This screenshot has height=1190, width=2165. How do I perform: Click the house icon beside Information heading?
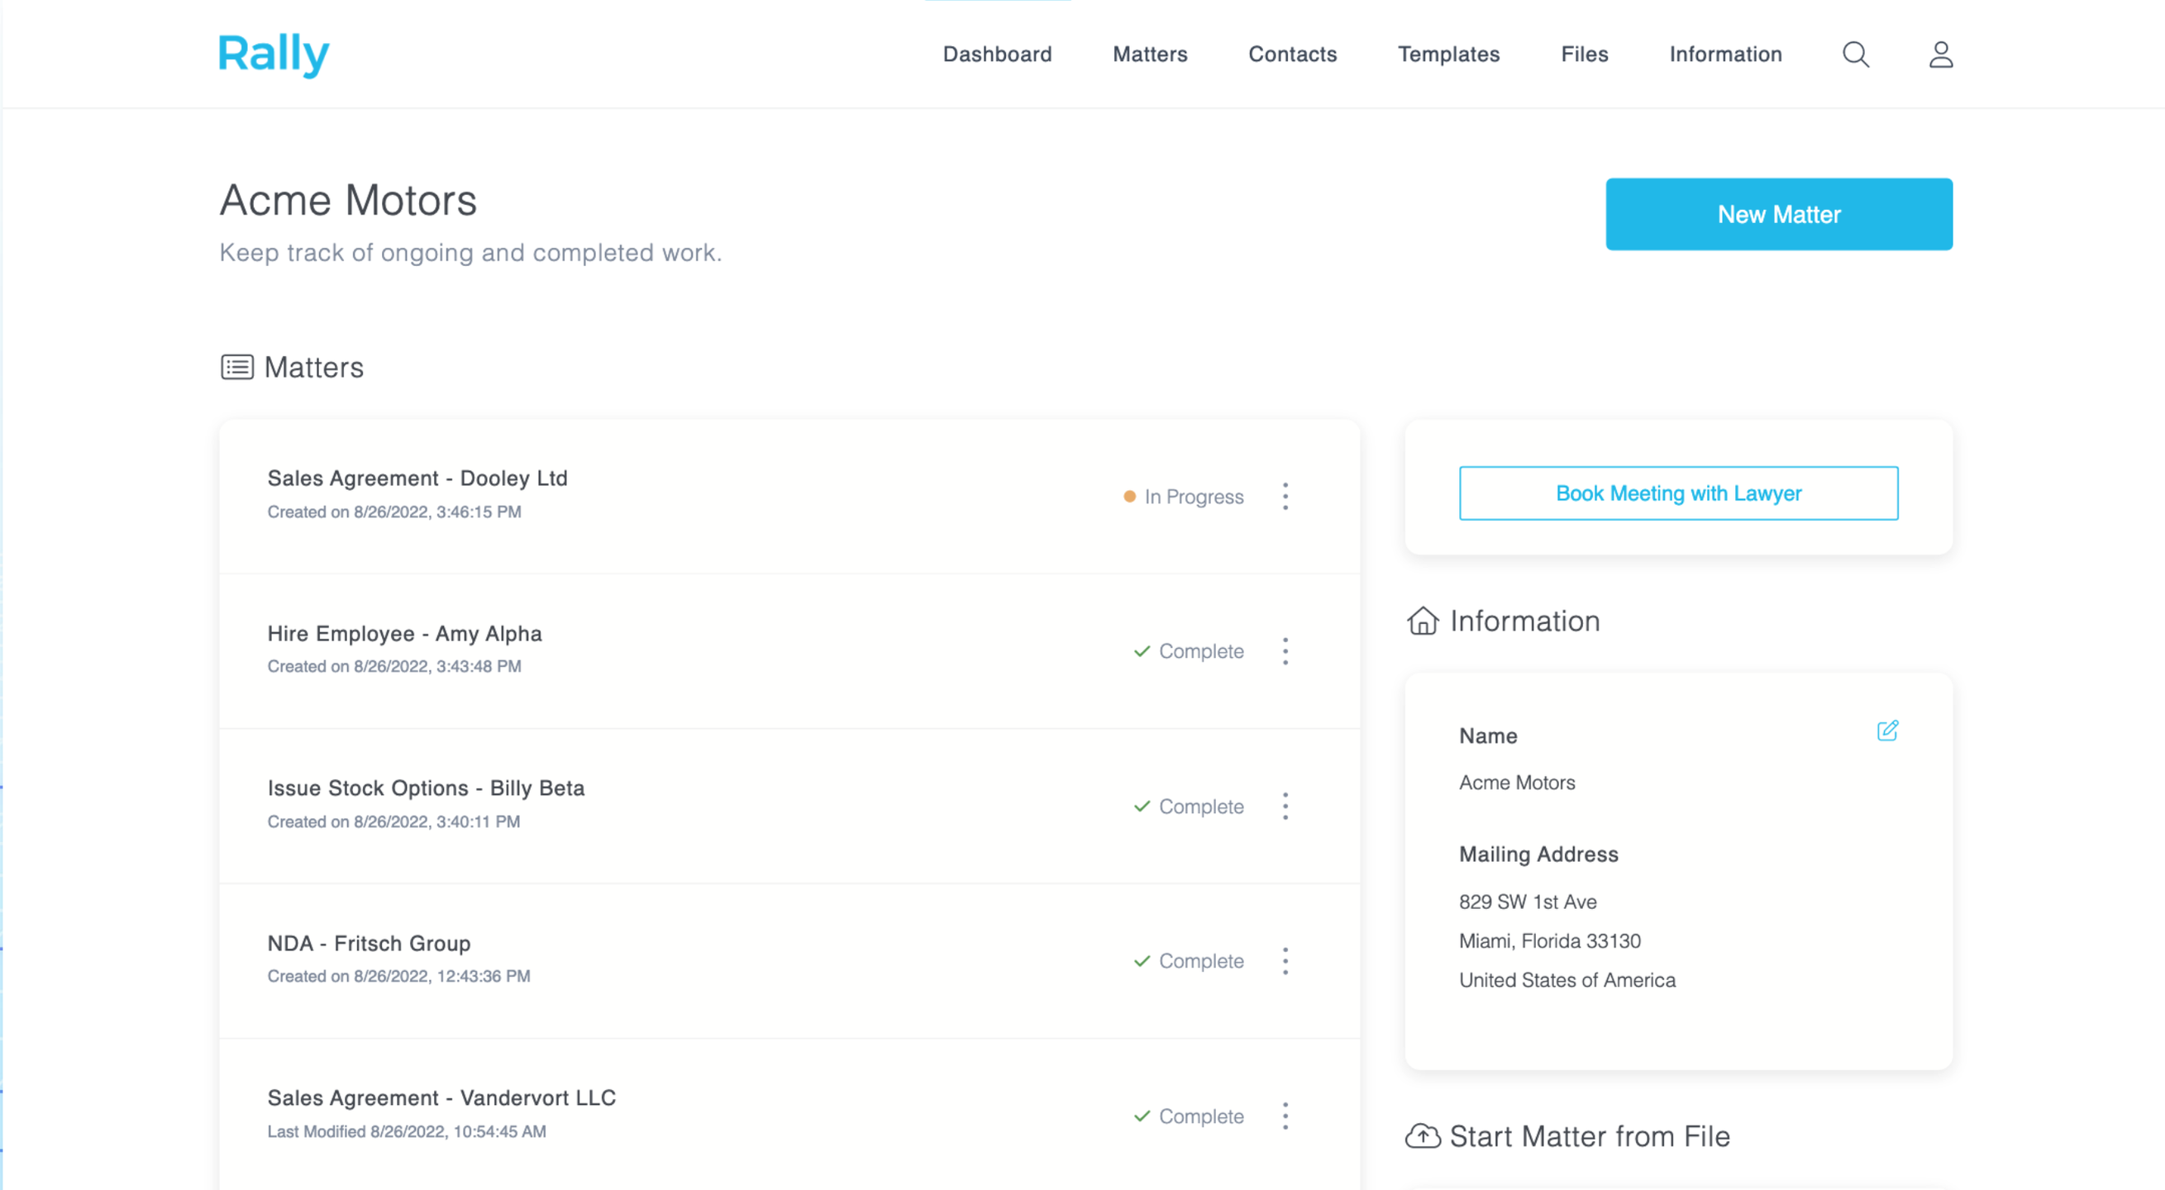(x=1422, y=621)
